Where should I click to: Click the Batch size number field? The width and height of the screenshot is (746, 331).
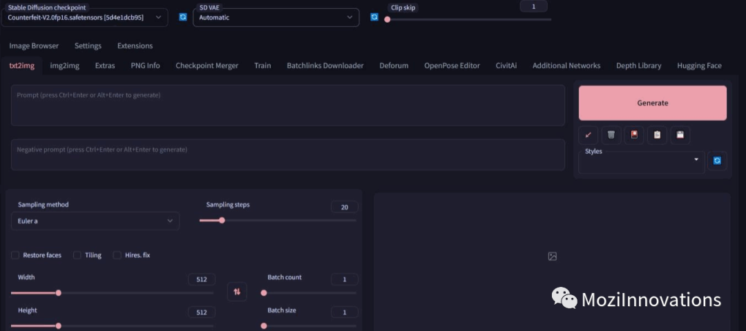point(345,312)
